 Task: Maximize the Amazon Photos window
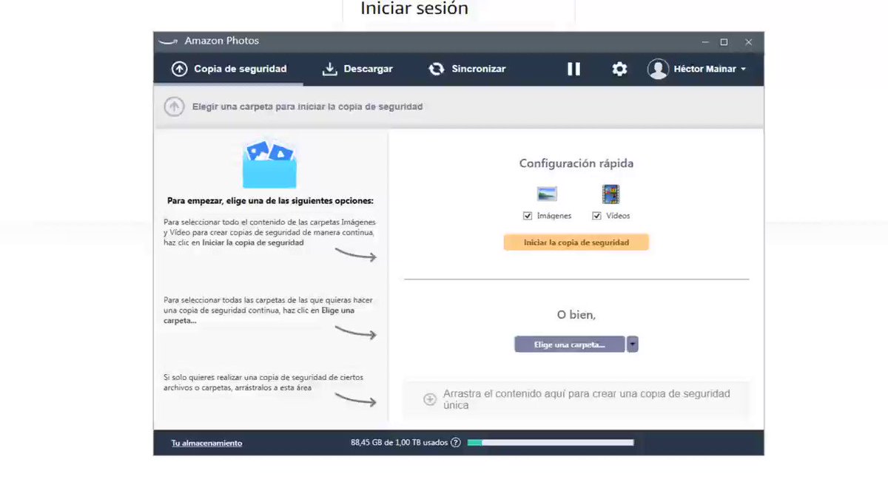pos(724,42)
